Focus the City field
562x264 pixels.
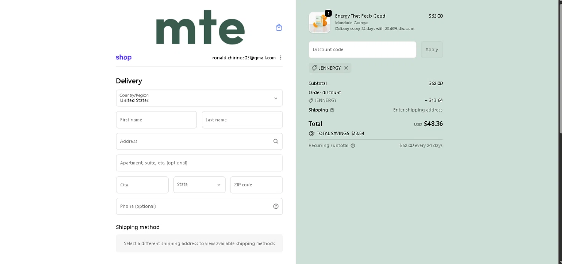(142, 185)
